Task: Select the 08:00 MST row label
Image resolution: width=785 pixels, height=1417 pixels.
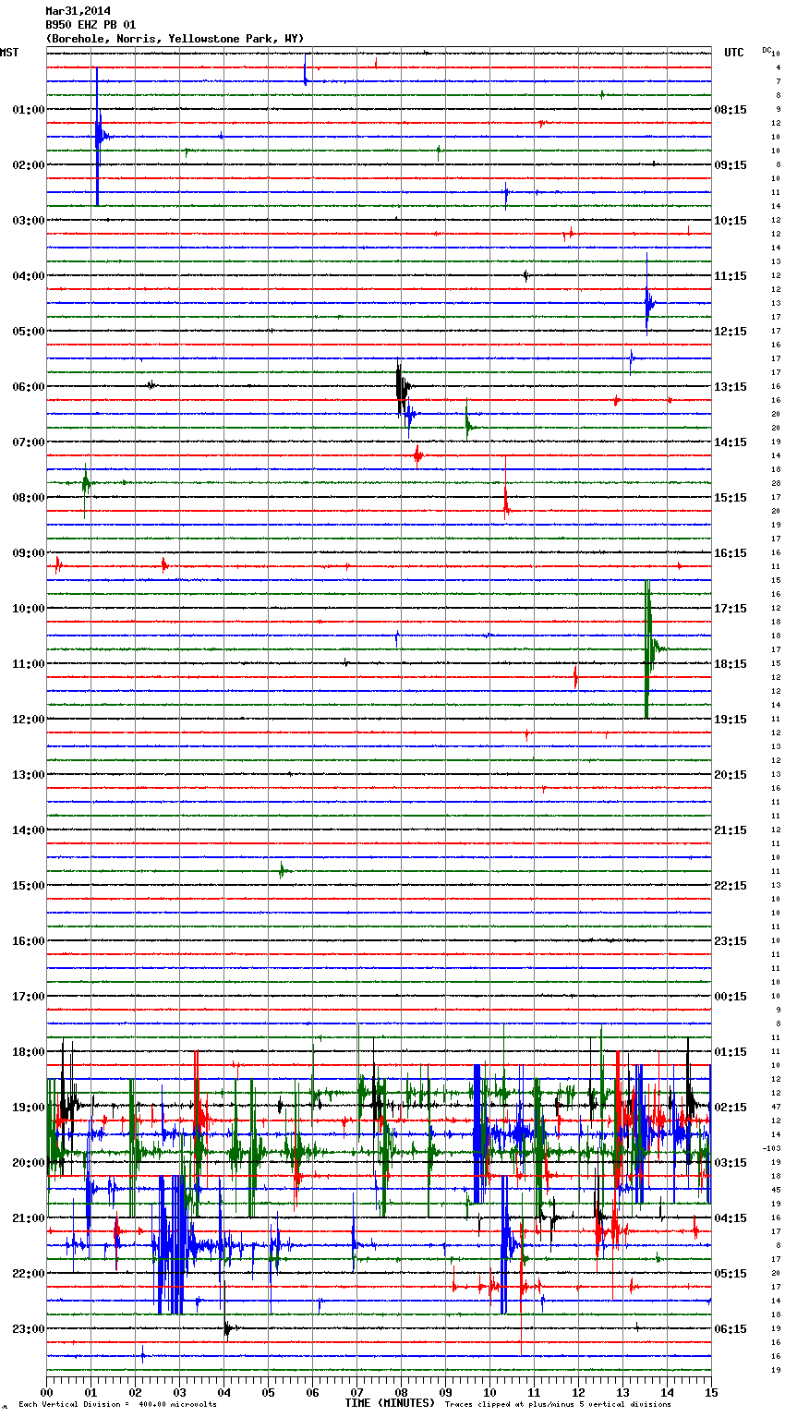Action: [29, 498]
